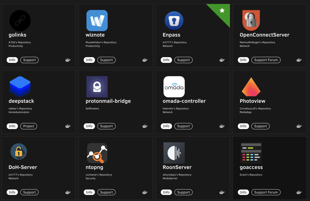Click the Photoview prism icon
This screenshot has width=310, height=201.
(251, 86)
